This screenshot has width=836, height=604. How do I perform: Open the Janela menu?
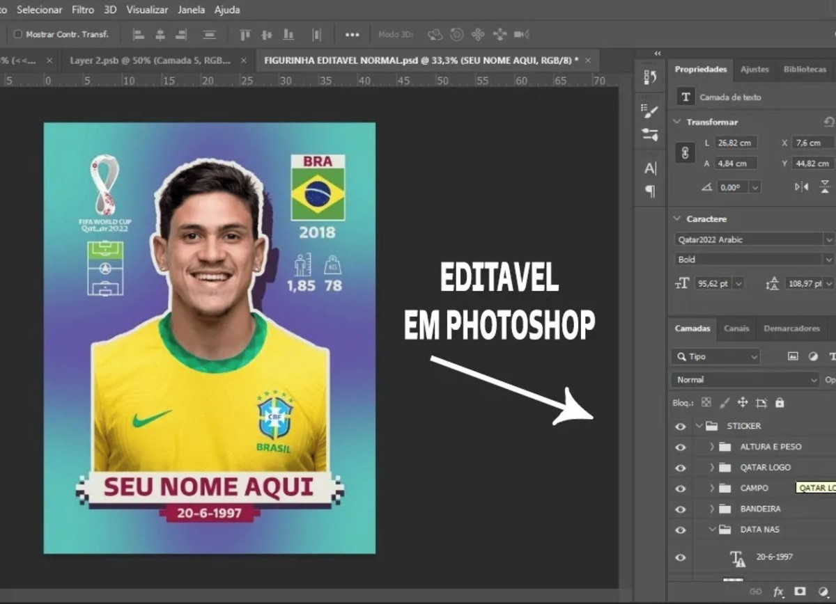point(192,10)
